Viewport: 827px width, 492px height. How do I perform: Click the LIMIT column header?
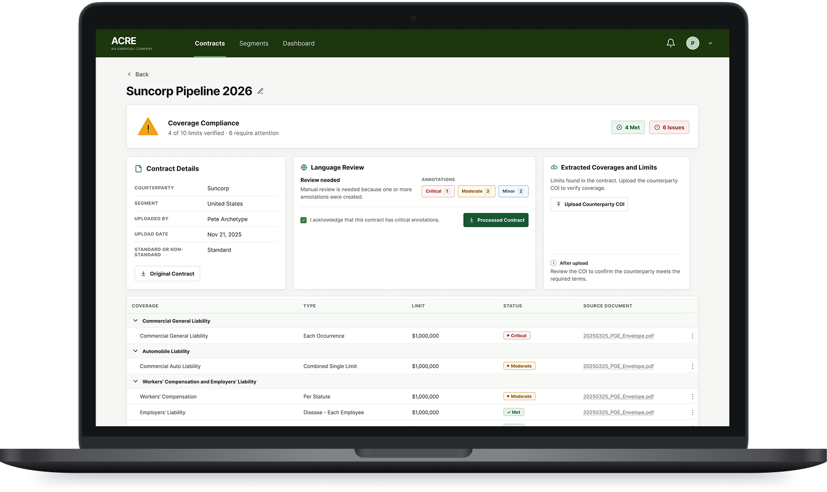point(418,306)
